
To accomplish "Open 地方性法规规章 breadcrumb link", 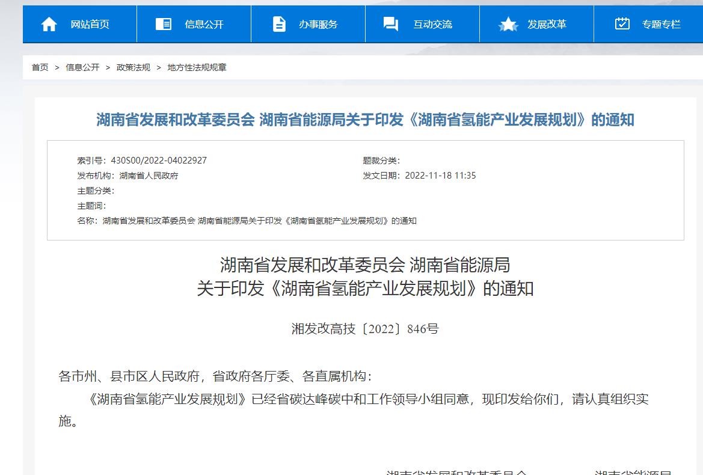I will [197, 67].
